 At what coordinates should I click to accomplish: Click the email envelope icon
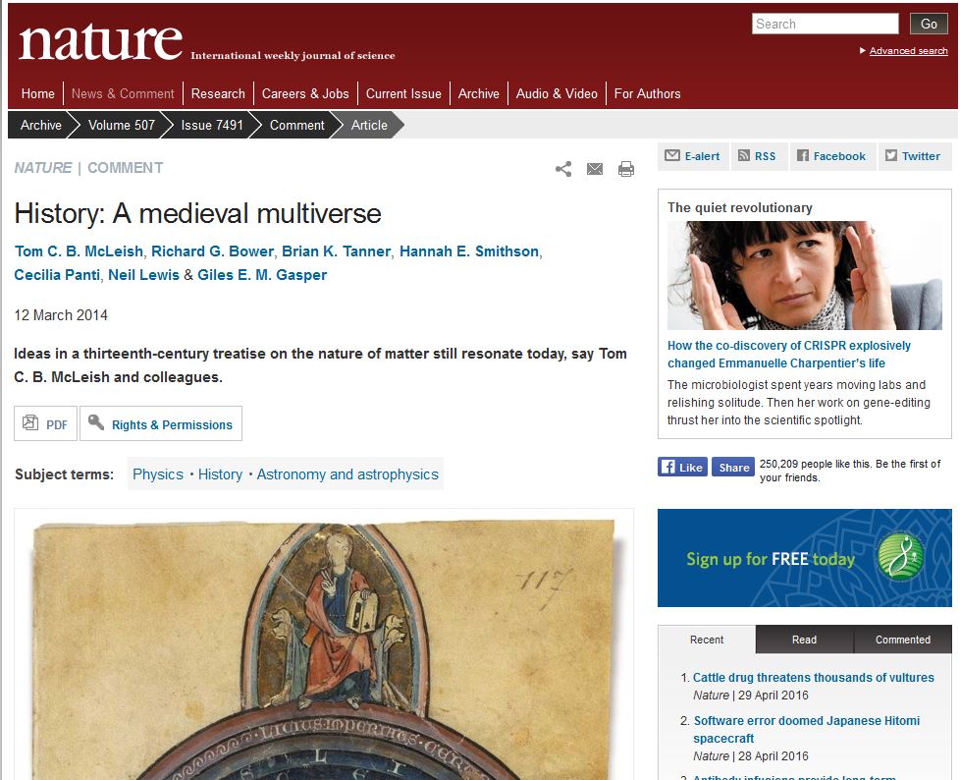pos(595,169)
